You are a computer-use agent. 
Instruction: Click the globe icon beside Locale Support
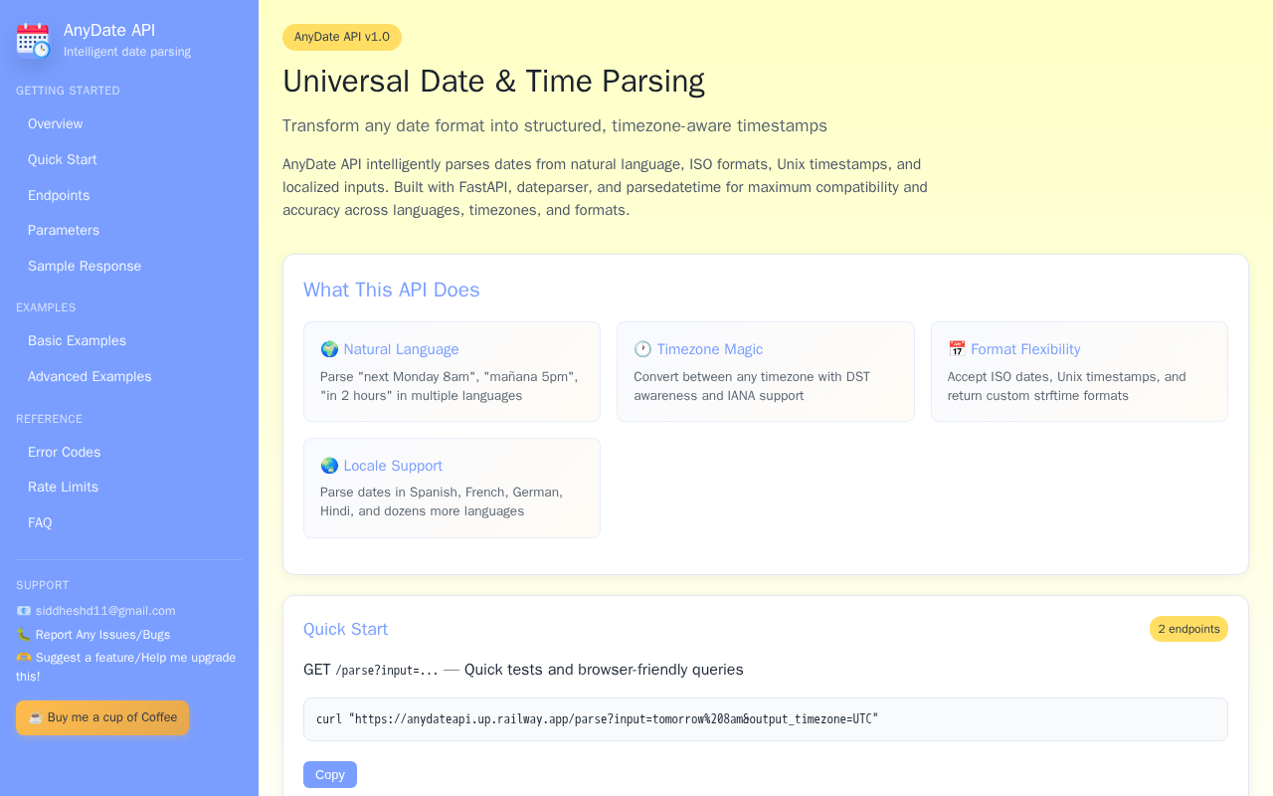coord(329,466)
